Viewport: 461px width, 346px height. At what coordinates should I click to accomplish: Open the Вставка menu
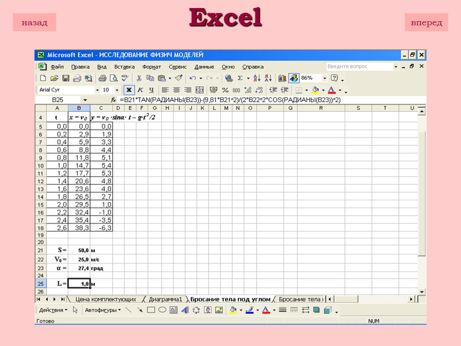[x=124, y=66]
